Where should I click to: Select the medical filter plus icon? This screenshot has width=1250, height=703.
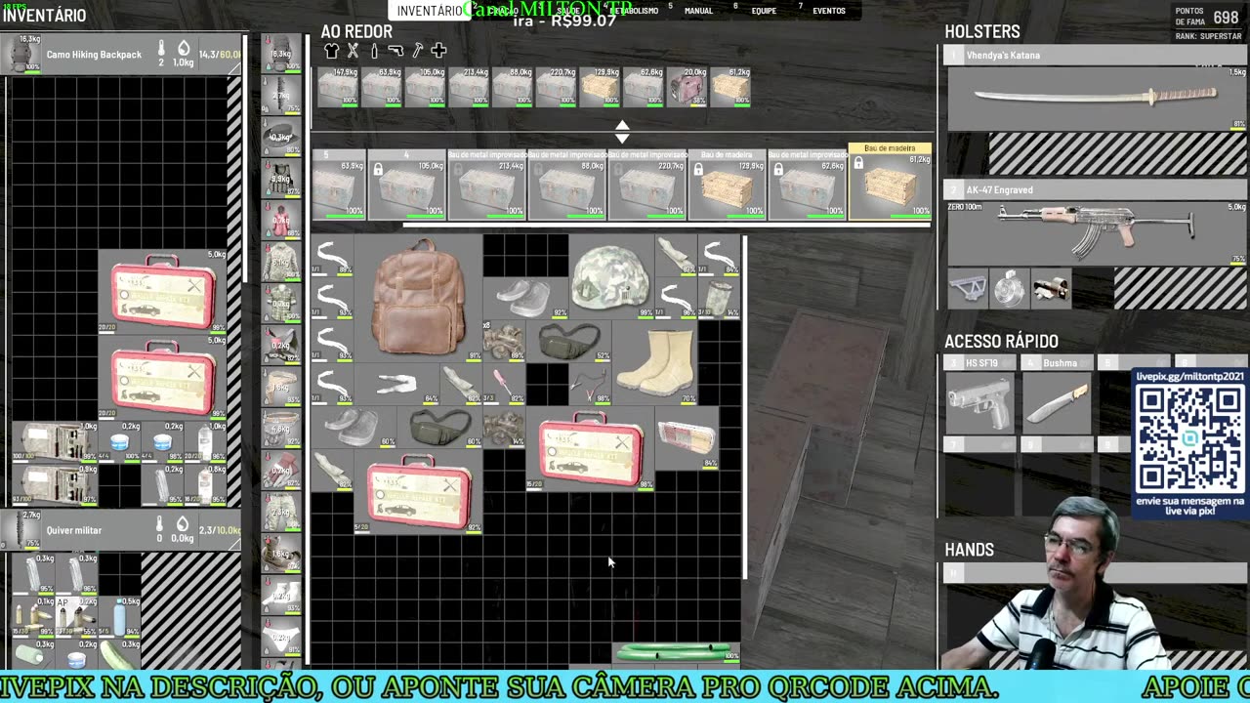point(438,51)
